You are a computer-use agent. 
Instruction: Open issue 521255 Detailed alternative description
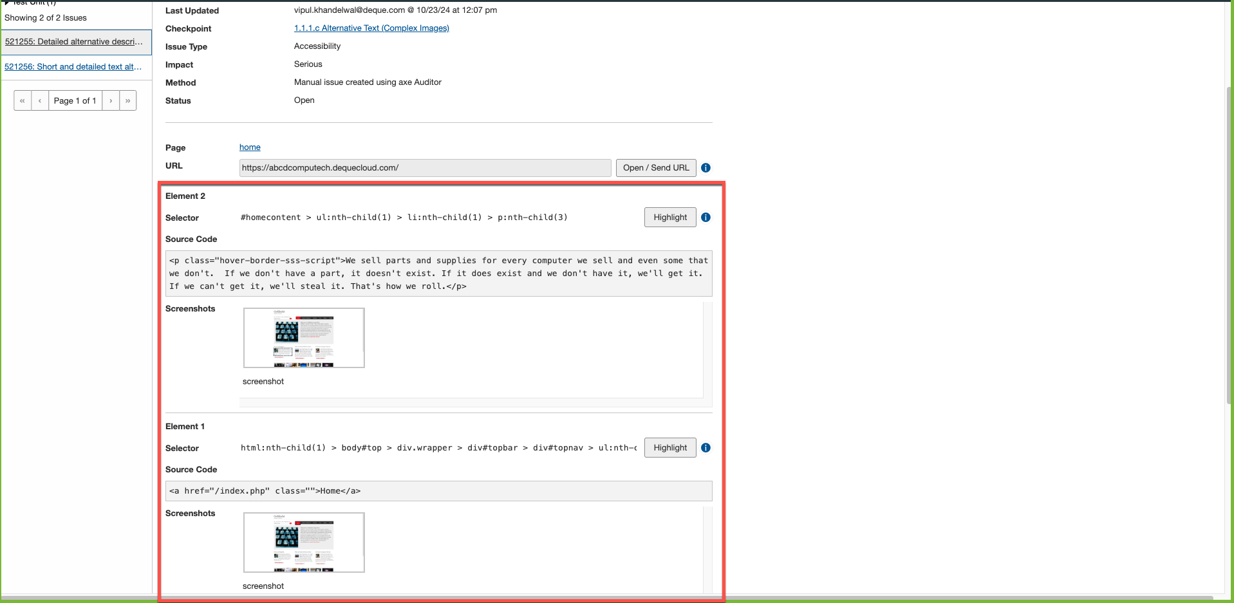[x=74, y=42]
